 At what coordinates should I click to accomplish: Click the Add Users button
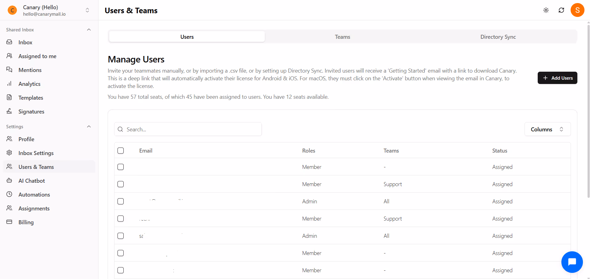557,78
